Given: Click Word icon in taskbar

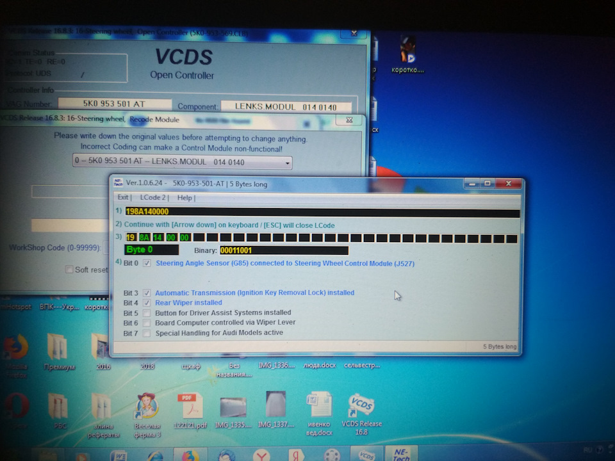Looking at the screenshot, I should point(119,456).
